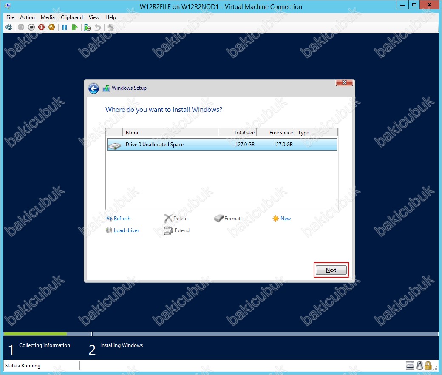
Task: Click the keyboard status icon
Action: (x=410, y=366)
